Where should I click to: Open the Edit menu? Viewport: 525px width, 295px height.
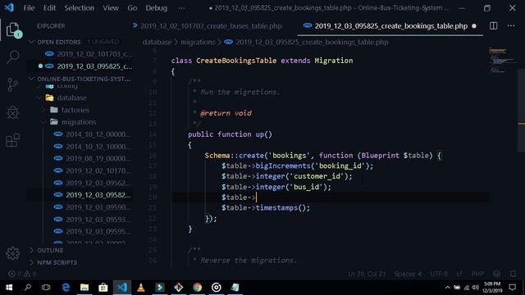[x=49, y=7]
